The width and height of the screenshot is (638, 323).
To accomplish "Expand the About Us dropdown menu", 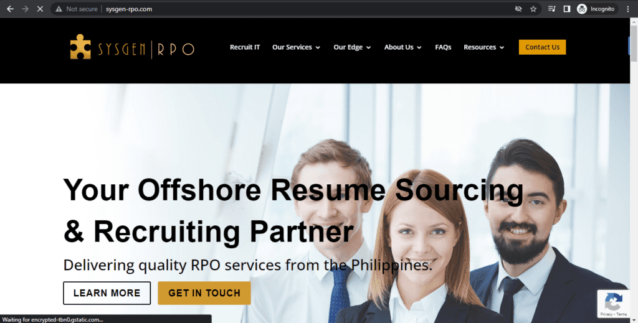I will pos(403,47).
